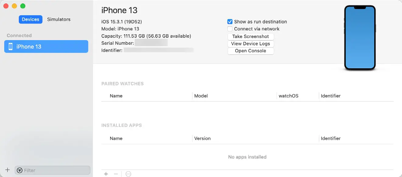
Task: Uncheck Show as run destination
Action: [230, 22]
